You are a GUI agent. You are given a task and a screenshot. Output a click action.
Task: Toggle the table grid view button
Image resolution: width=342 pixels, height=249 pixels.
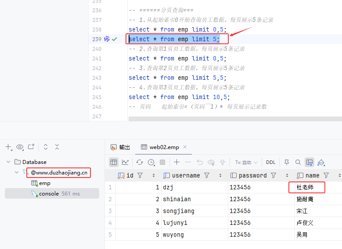click(x=114, y=162)
